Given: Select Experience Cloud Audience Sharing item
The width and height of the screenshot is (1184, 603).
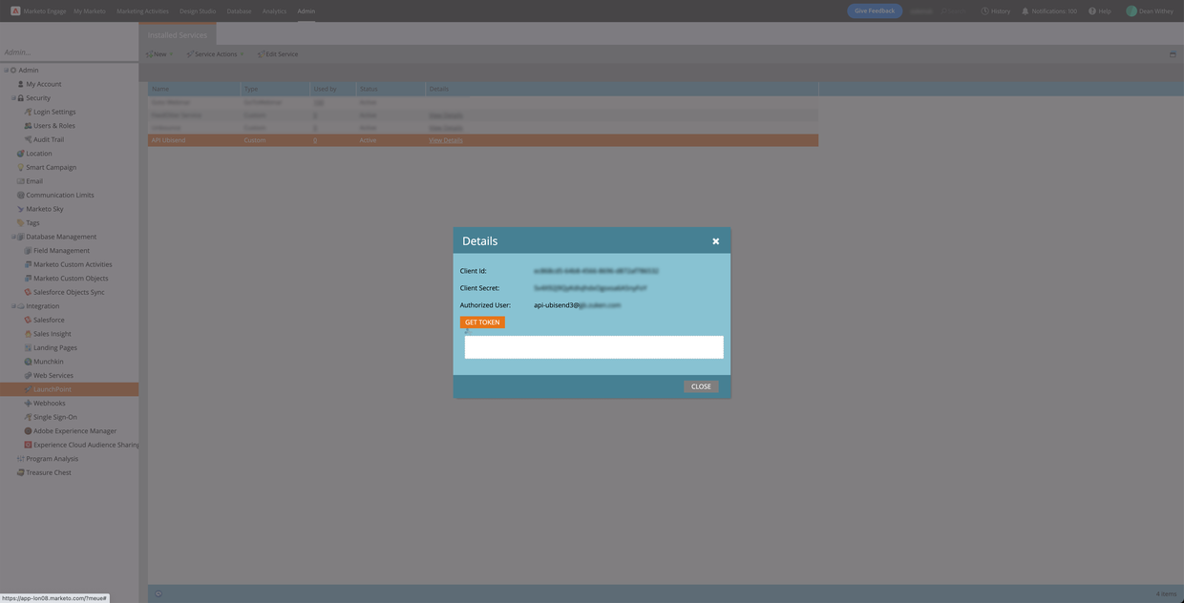Looking at the screenshot, I should (86, 445).
